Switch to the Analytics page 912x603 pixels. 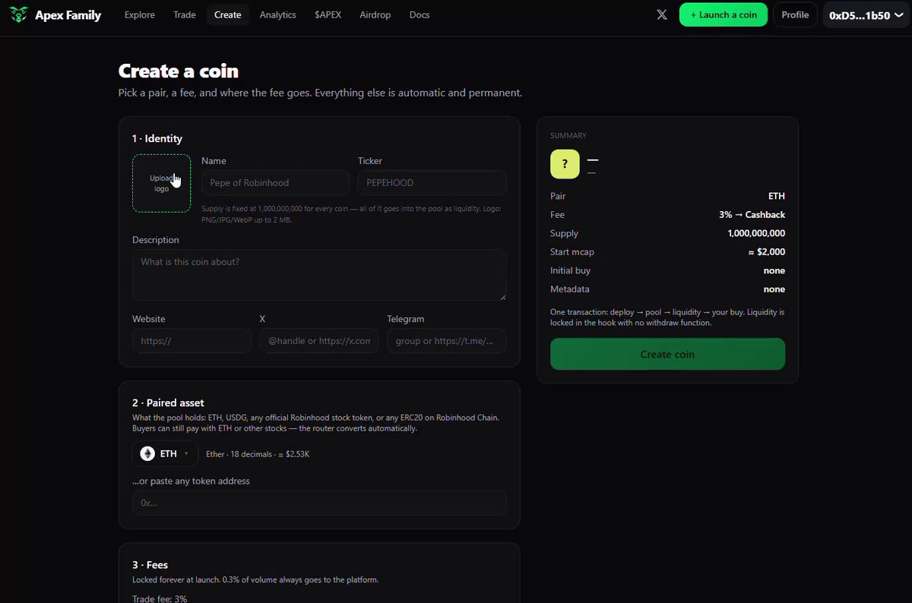(x=278, y=14)
